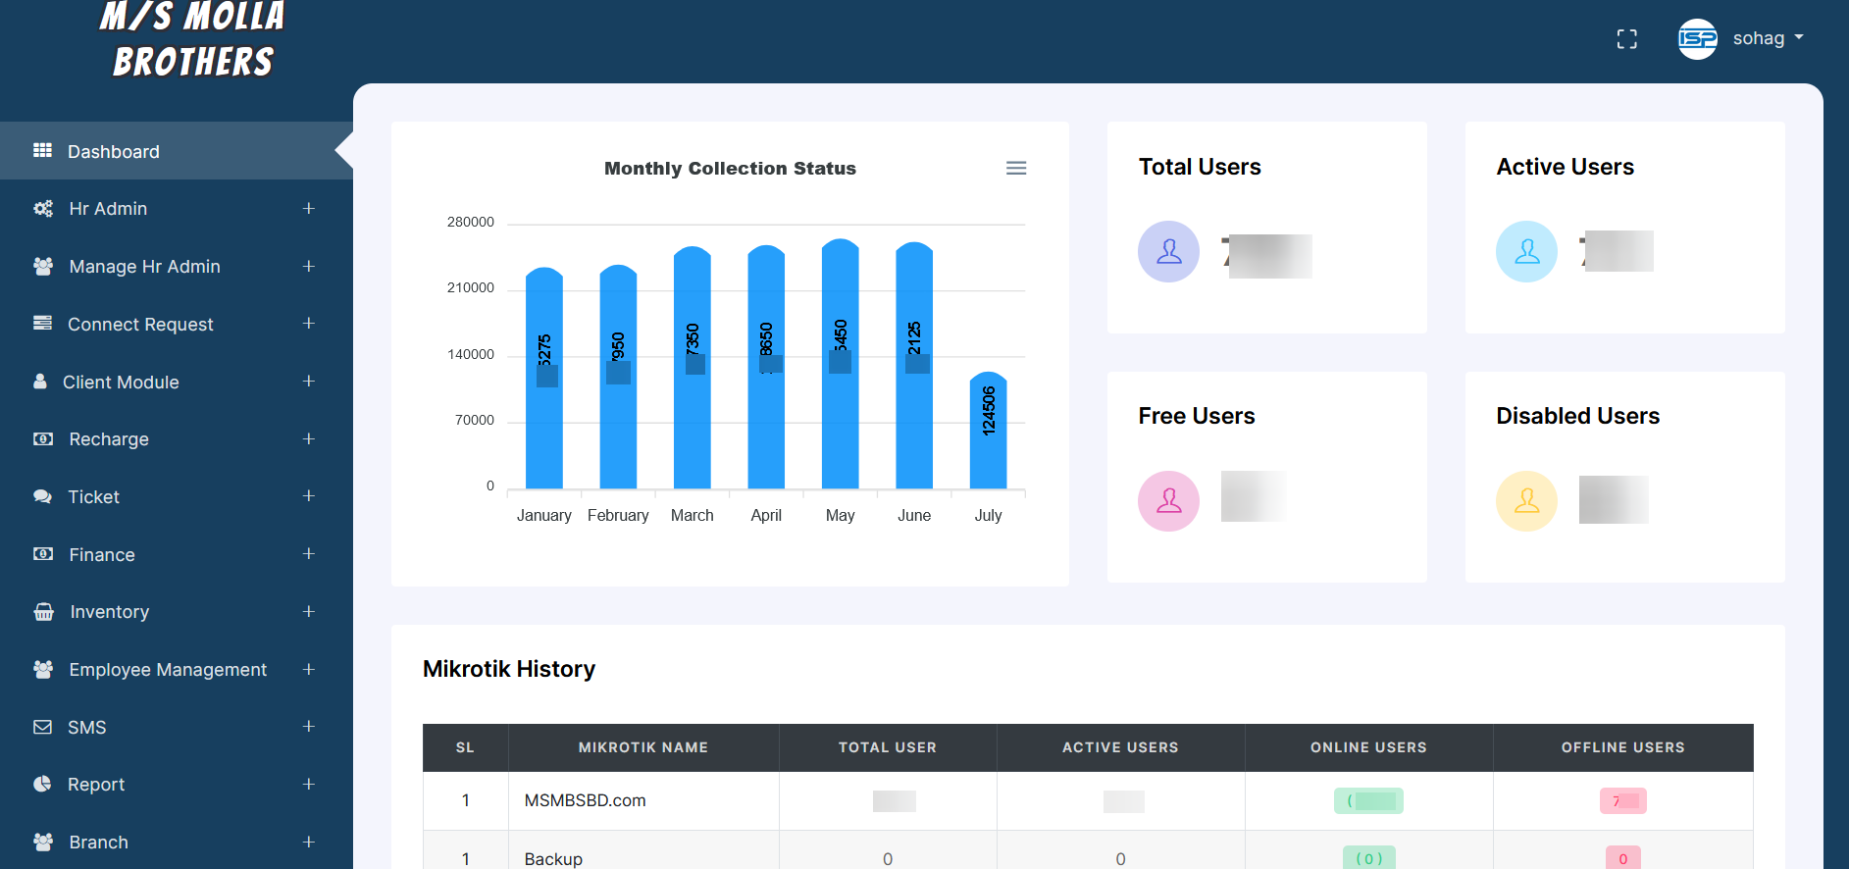Click the Mikrotik Name column header
The width and height of the screenshot is (1849, 869).
(642, 747)
